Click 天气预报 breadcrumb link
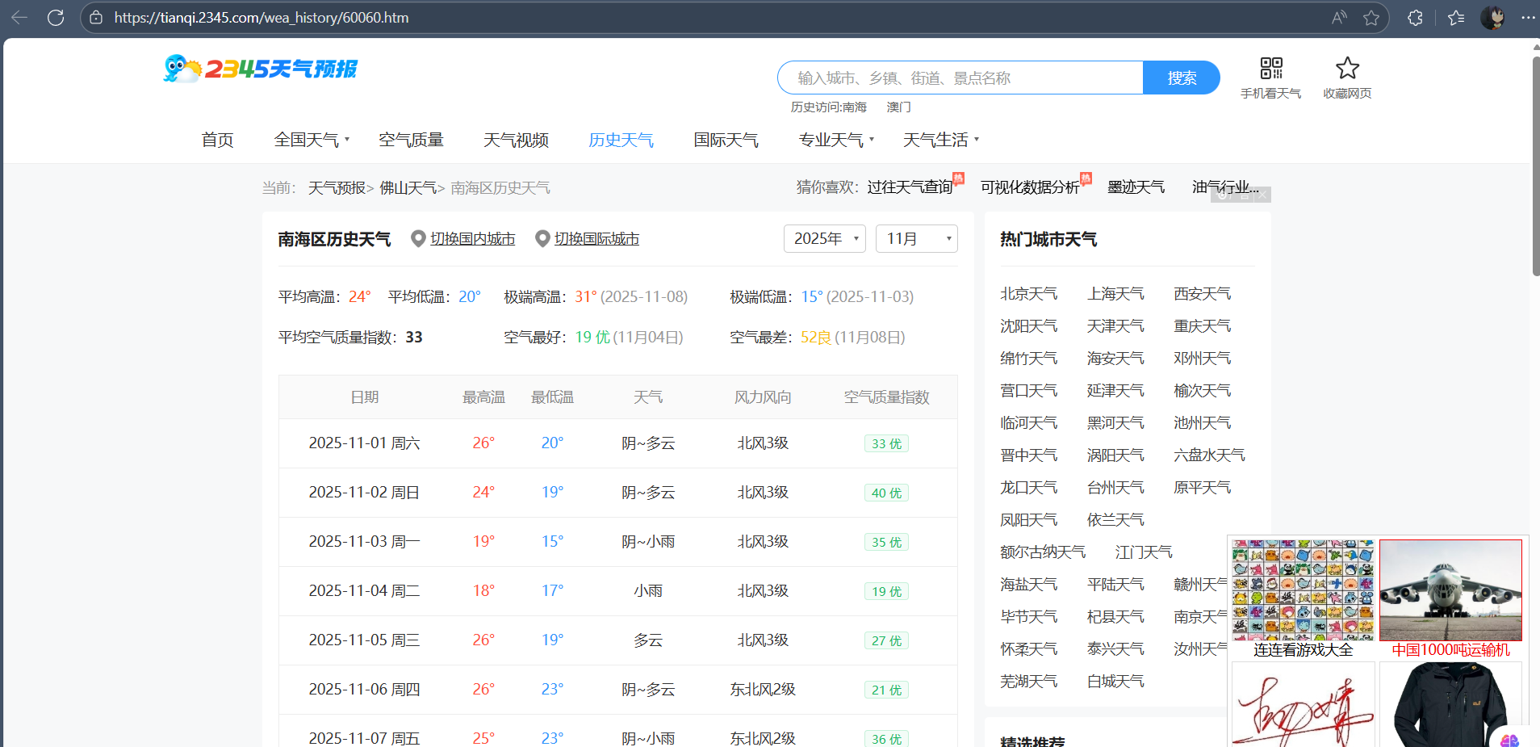Screen dimensions: 1540x747 click(337, 187)
